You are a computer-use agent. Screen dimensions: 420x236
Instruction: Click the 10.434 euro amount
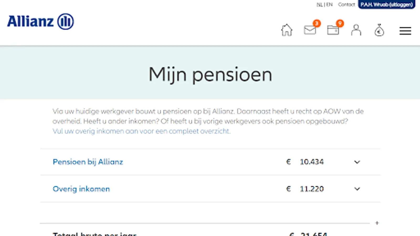[312, 162]
